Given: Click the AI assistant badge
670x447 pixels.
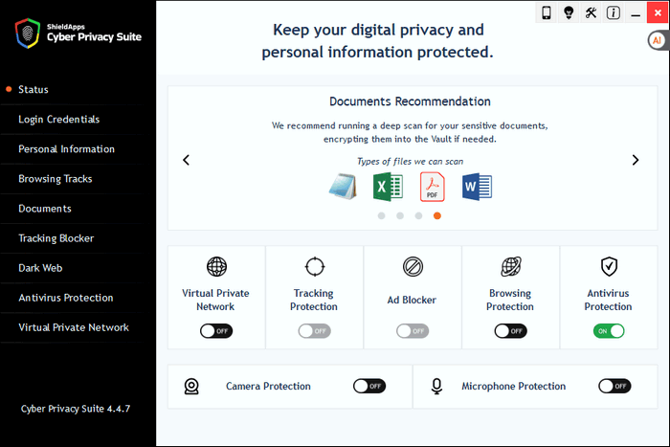Looking at the screenshot, I should click(658, 40).
